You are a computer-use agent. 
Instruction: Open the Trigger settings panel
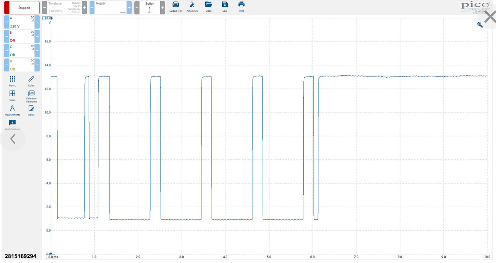click(x=110, y=8)
